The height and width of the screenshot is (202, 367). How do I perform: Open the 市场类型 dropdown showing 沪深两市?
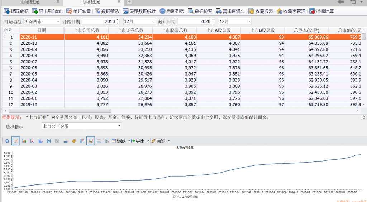42,21
